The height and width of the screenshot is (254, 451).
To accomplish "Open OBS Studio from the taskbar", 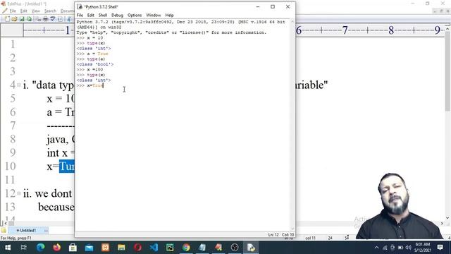I will (x=235, y=248).
